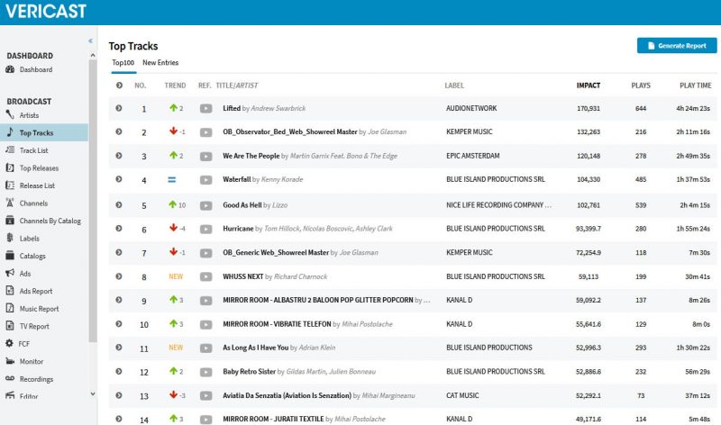Click the Top Releases icon
The image size is (721, 425).
click(10, 167)
